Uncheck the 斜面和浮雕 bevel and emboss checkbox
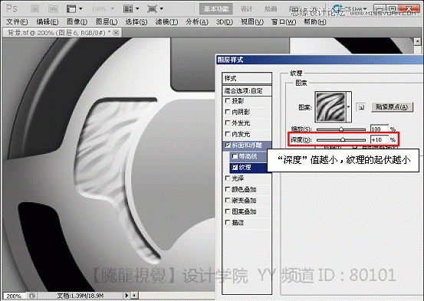Image resolution: width=424 pixels, height=301 pixels. tap(228, 145)
